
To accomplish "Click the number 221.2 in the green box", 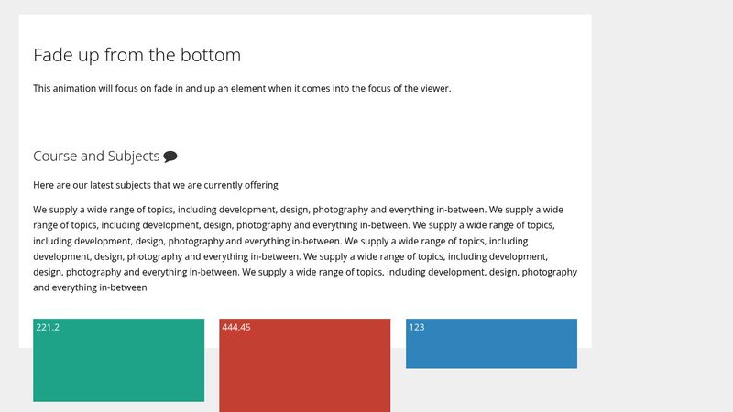I will [48, 327].
